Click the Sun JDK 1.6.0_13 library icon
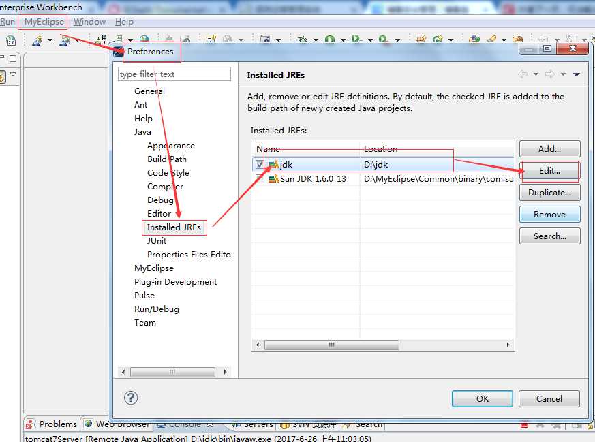Viewport: 595px width, 442px height. tap(273, 179)
